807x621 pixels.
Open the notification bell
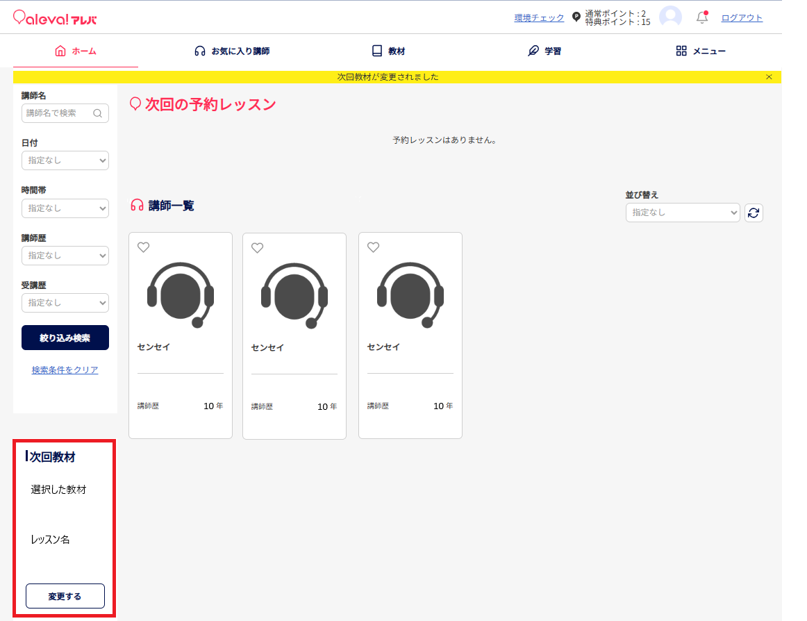tap(702, 18)
